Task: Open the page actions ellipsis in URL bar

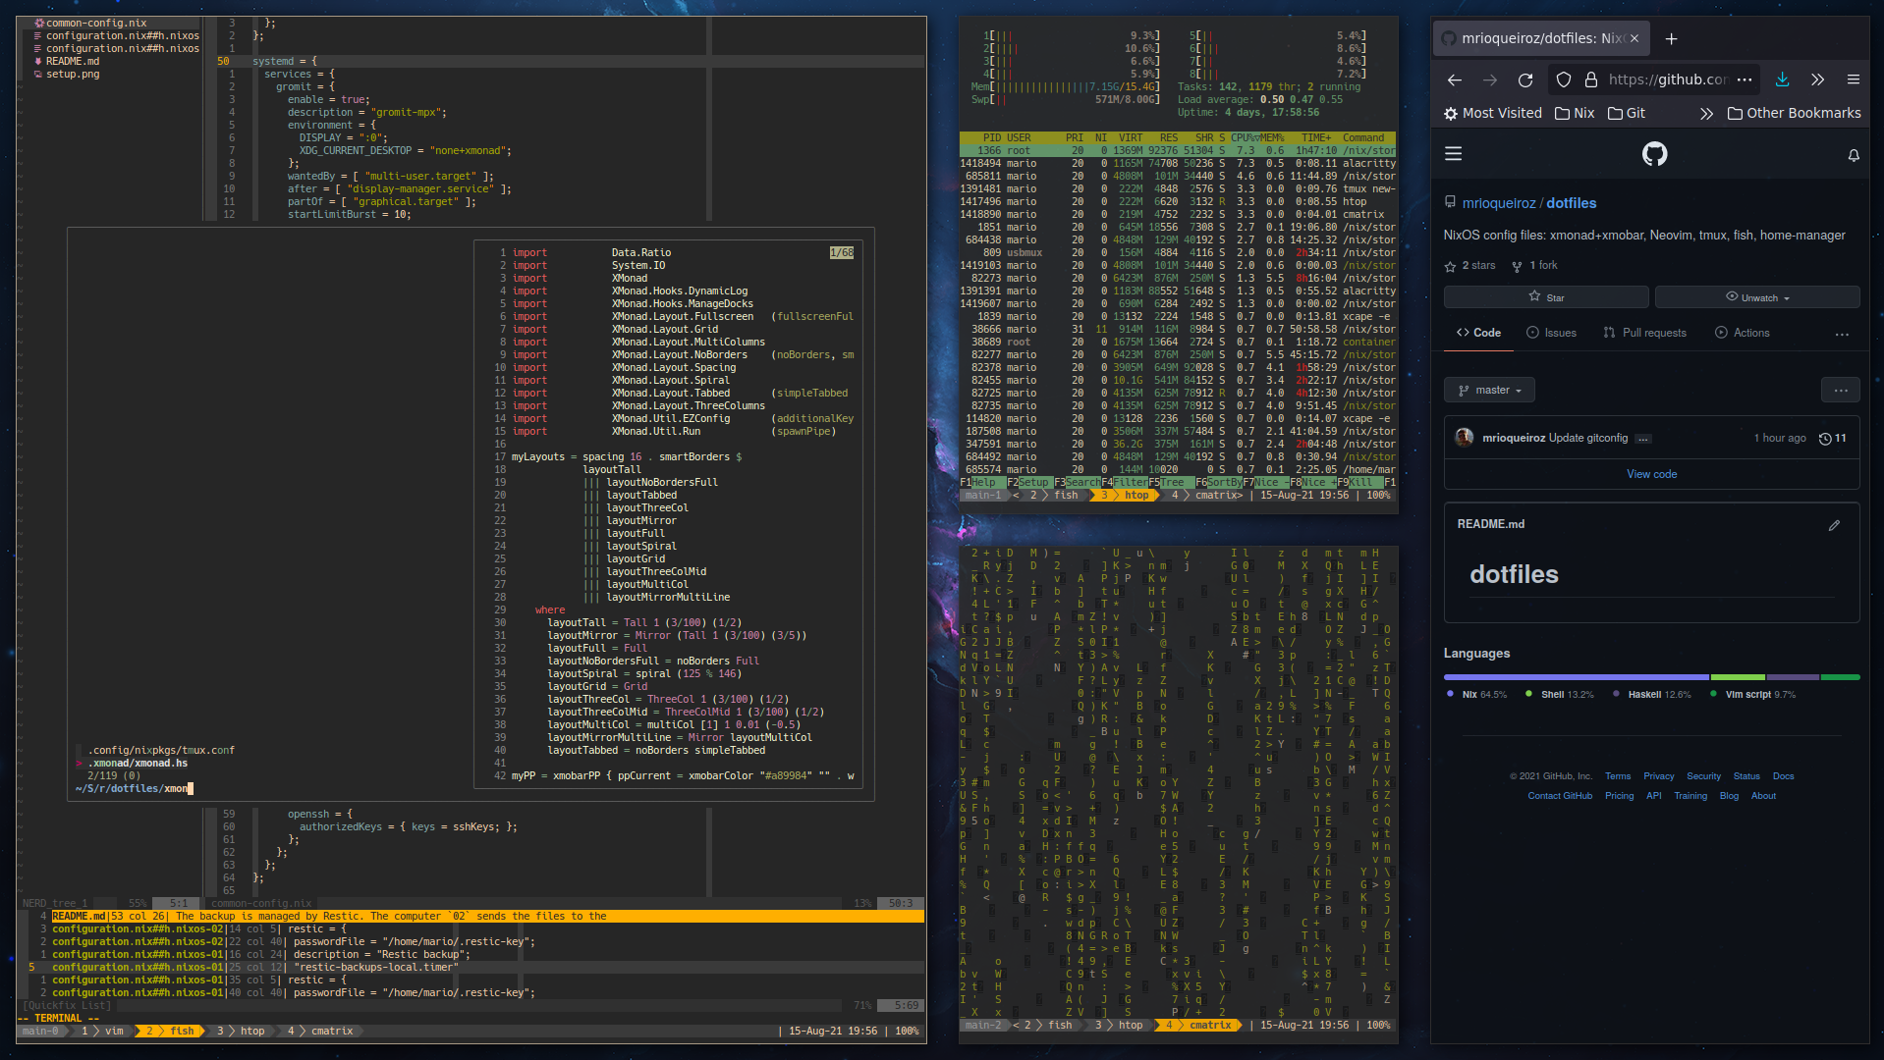Action: [1745, 80]
